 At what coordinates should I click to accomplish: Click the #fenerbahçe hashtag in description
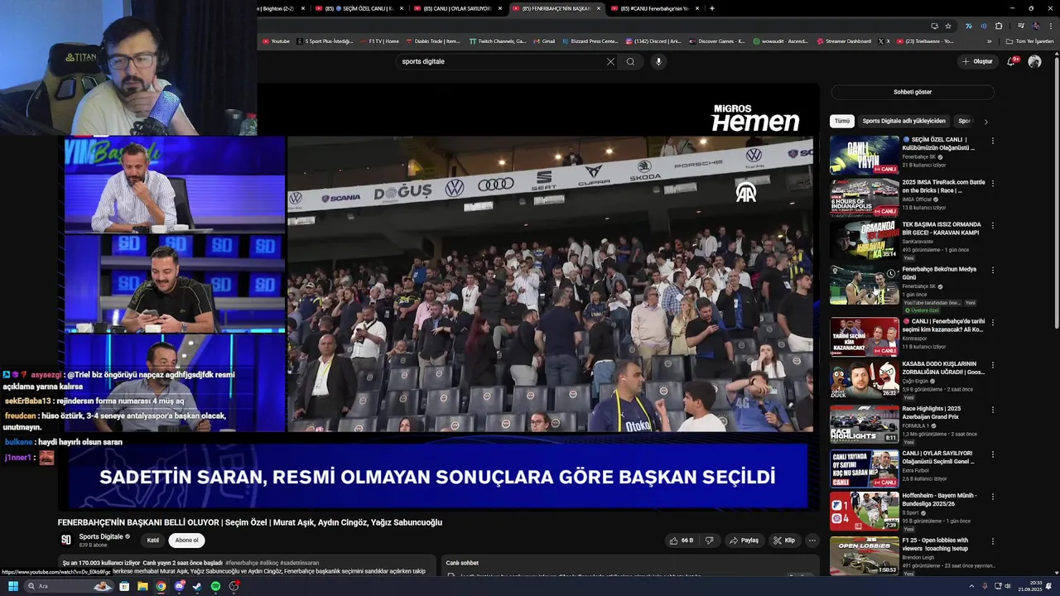click(x=242, y=563)
